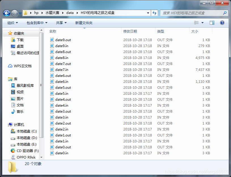Select the 音乐 music library

pyautogui.click(x=13, y=111)
